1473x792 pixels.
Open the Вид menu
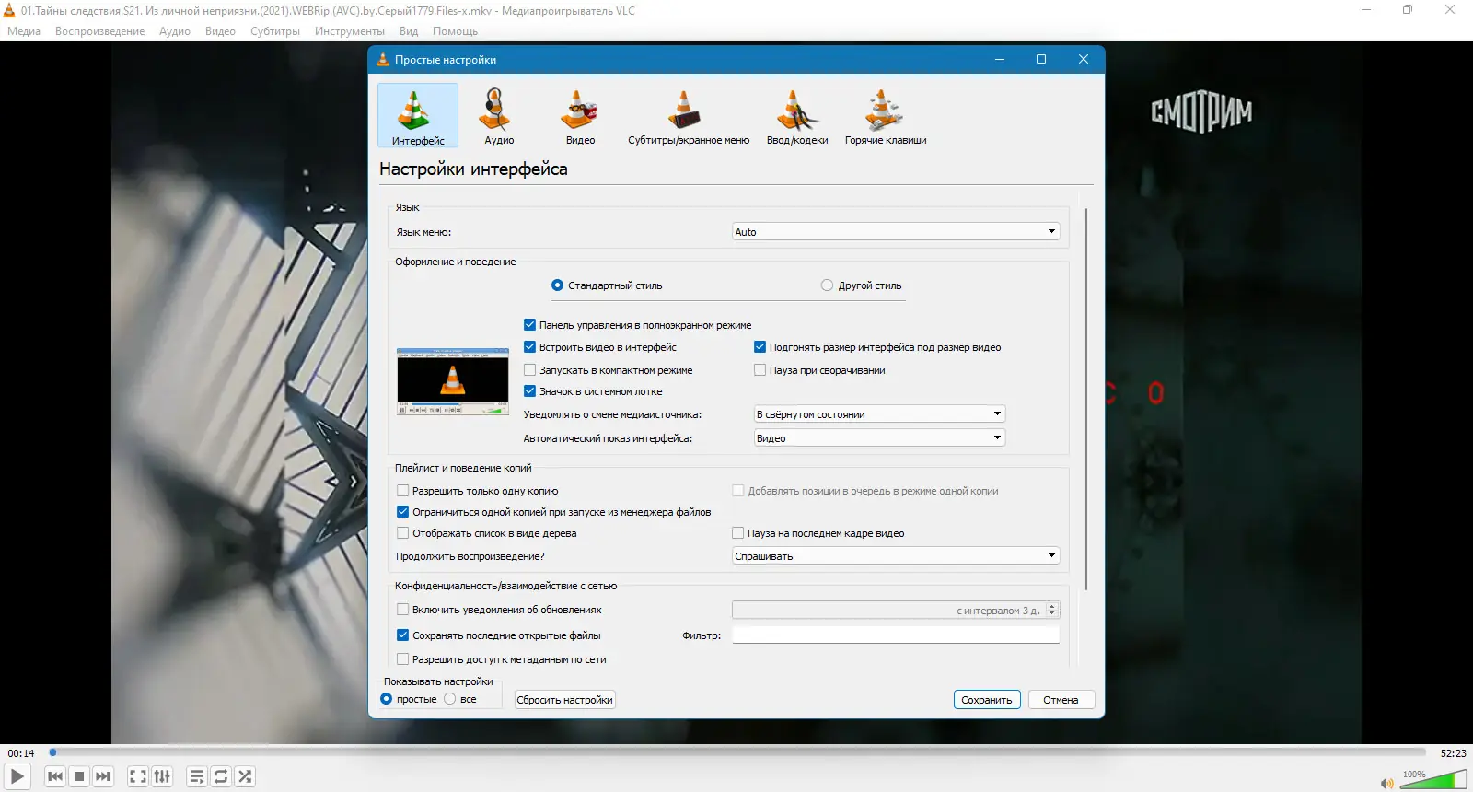click(x=409, y=31)
